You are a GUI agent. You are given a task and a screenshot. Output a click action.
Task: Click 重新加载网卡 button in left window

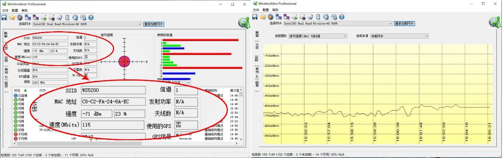tap(153, 24)
